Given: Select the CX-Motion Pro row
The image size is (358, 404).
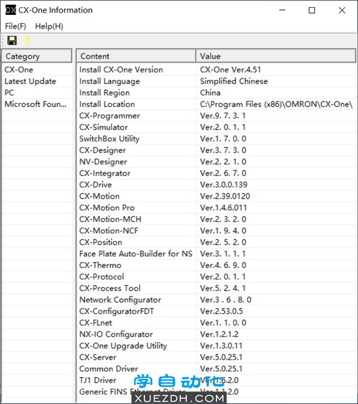Looking at the screenshot, I should coord(217,208).
